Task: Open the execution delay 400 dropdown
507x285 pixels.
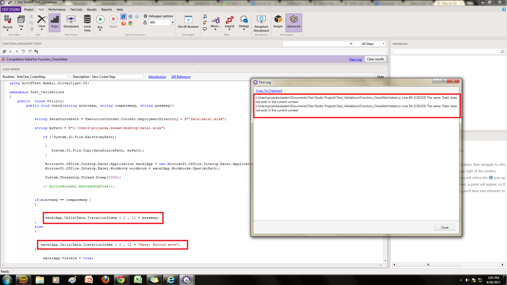Action: 173,22
